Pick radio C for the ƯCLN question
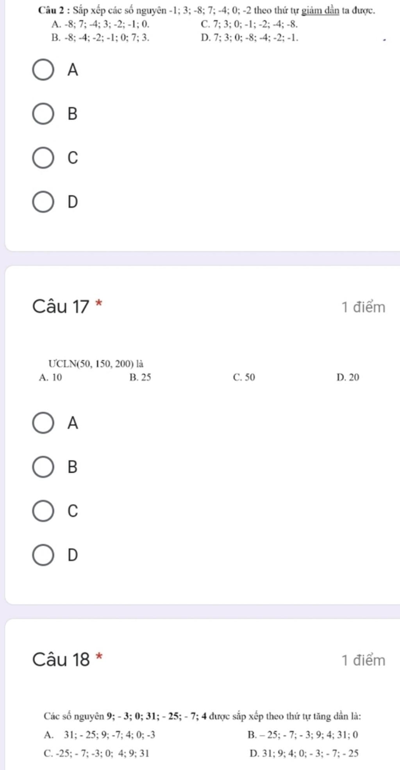Viewport: 400px width, 770px height. 43,511
